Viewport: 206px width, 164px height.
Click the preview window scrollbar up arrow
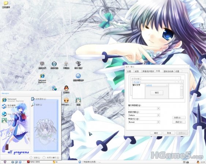[x=181, y=85]
